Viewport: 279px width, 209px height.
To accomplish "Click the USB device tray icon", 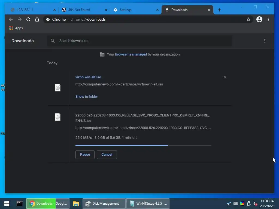I will (249, 204).
